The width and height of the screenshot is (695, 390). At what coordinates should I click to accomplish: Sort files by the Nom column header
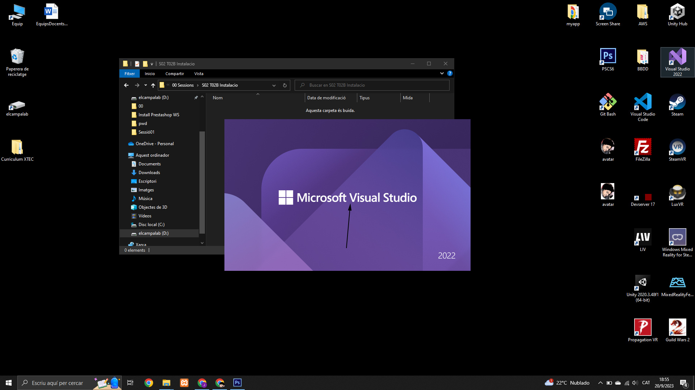pyautogui.click(x=218, y=98)
